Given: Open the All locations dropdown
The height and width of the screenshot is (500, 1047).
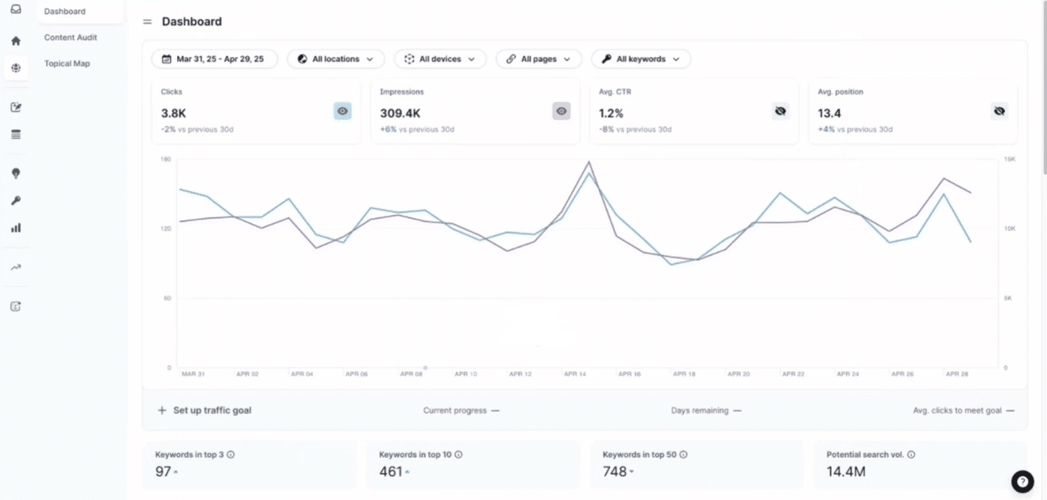Looking at the screenshot, I should (335, 60).
